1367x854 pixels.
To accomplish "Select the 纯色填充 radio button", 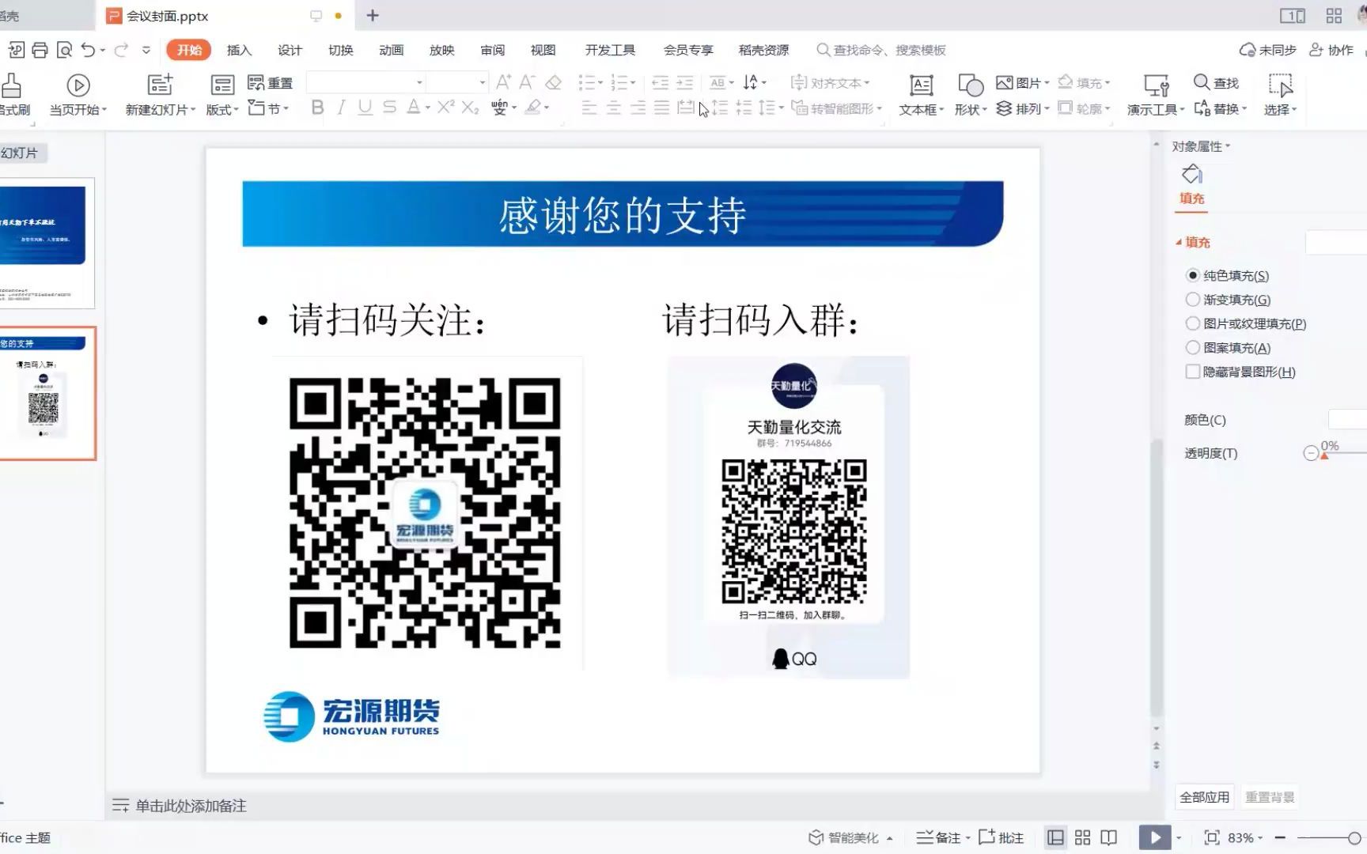I will click(1192, 275).
